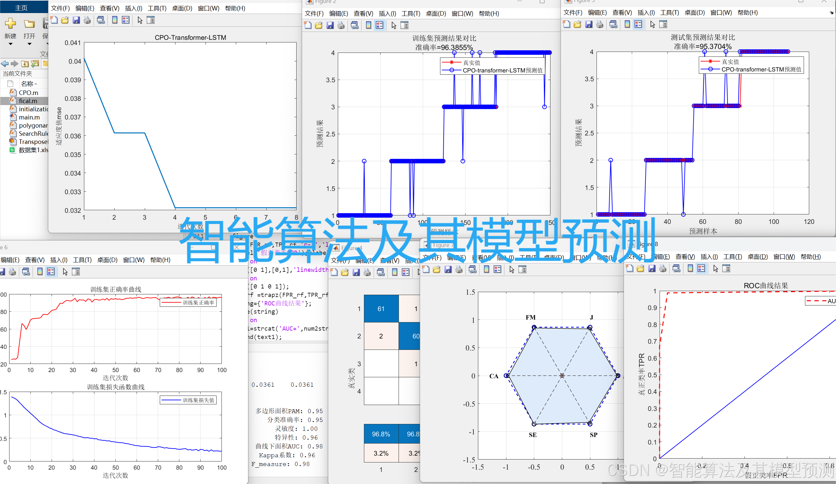Open a file using Figure 2 folder icon
Image resolution: width=836 pixels, height=484 pixels.
(319, 25)
